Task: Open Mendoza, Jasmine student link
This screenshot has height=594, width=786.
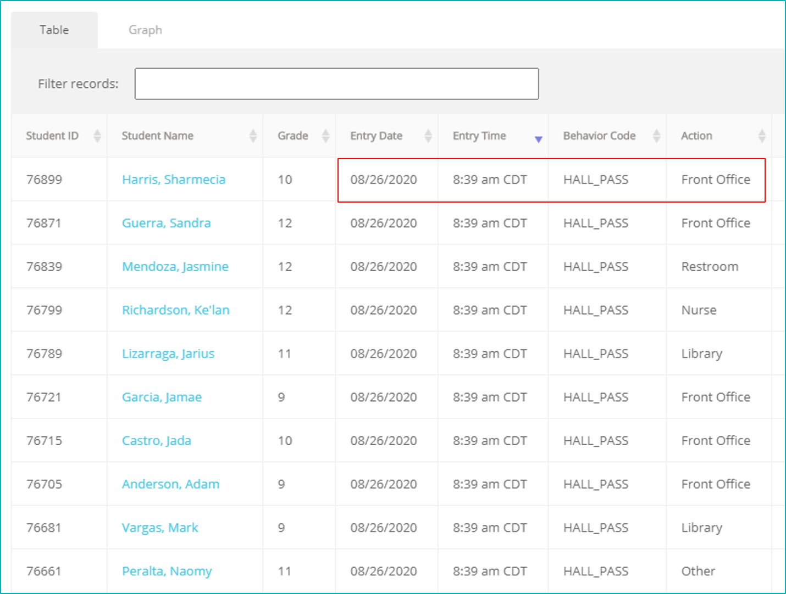Action: pos(175,267)
